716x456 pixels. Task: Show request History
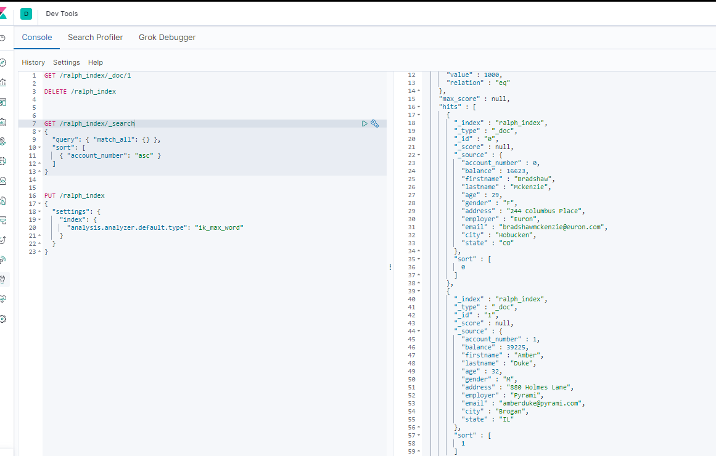click(x=33, y=62)
